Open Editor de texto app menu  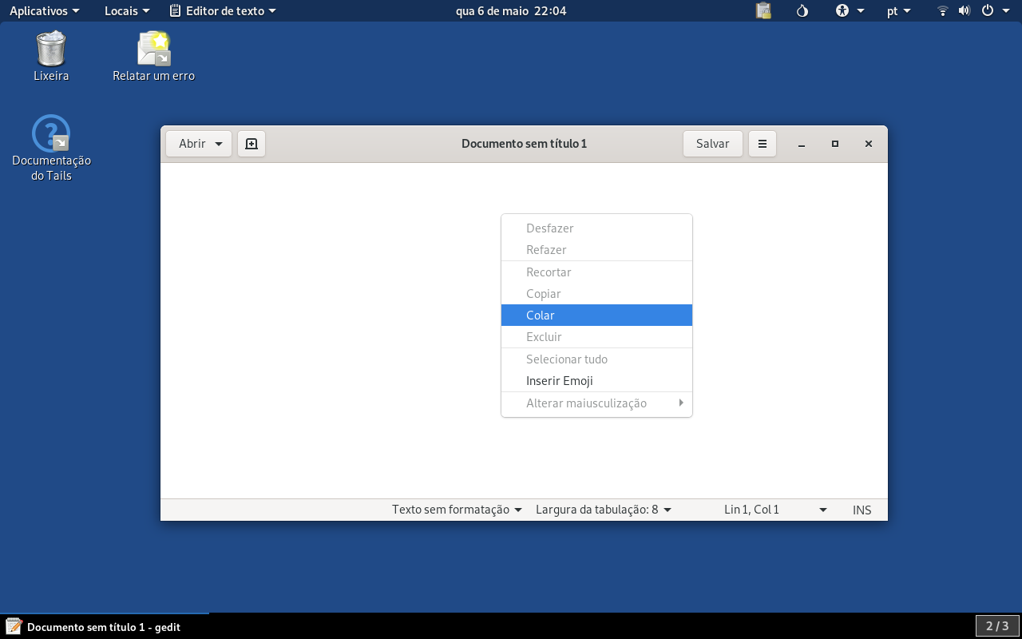pos(223,11)
